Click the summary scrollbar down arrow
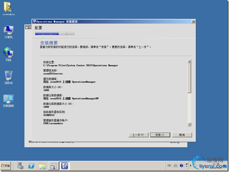The width and height of the screenshot is (229, 172). tap(189, 124)
